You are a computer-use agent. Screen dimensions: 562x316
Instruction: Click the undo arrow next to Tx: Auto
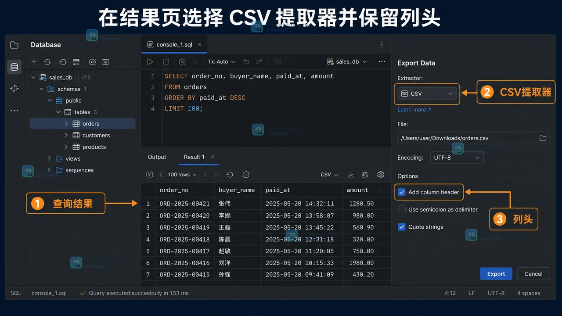coord(246,62)
